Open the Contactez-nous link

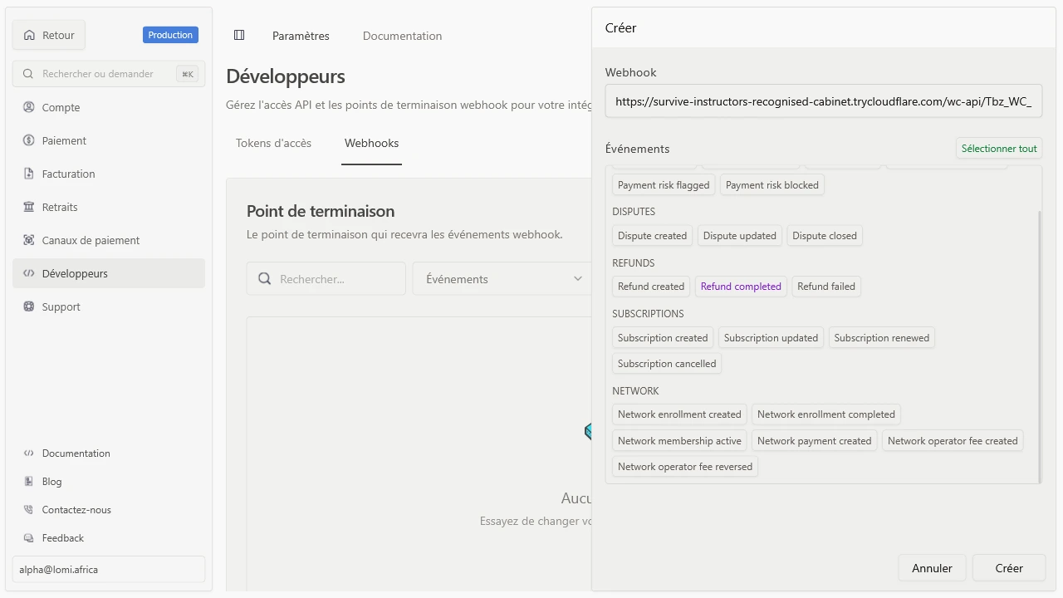click(109, 510)
